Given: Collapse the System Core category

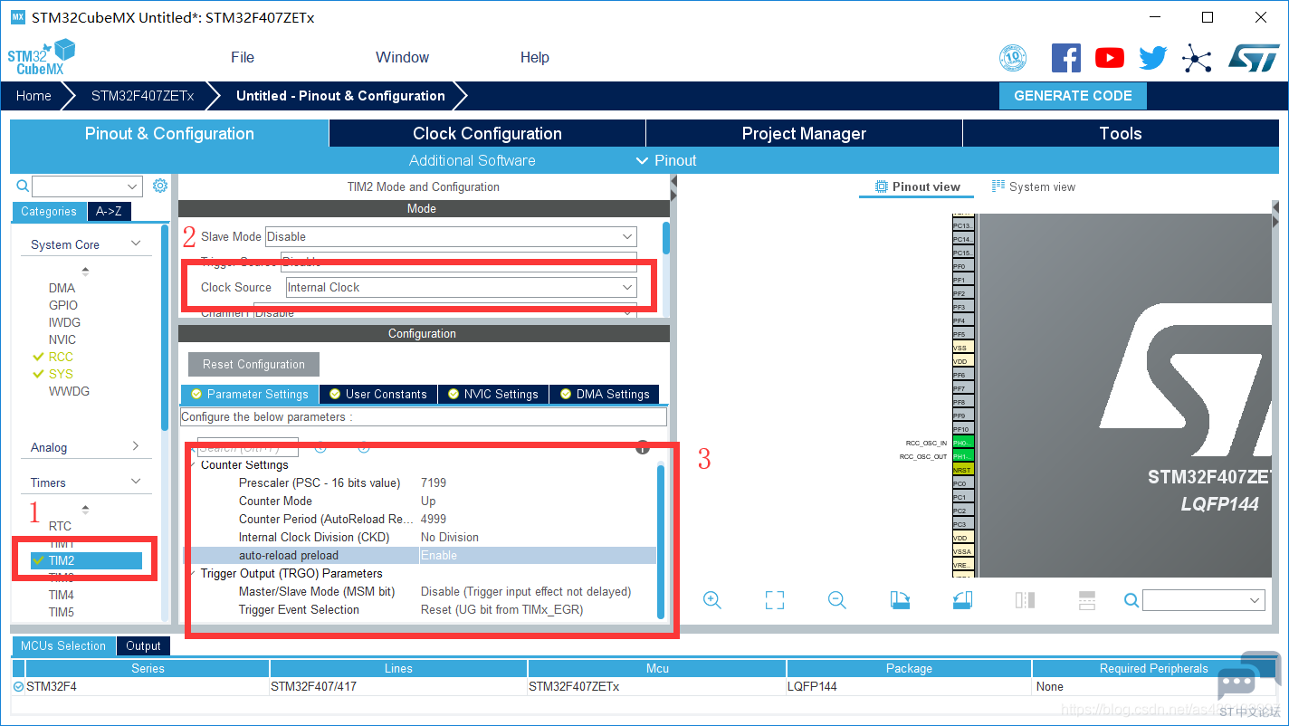Looking at the screenshot, I should [x=136, y=244].
